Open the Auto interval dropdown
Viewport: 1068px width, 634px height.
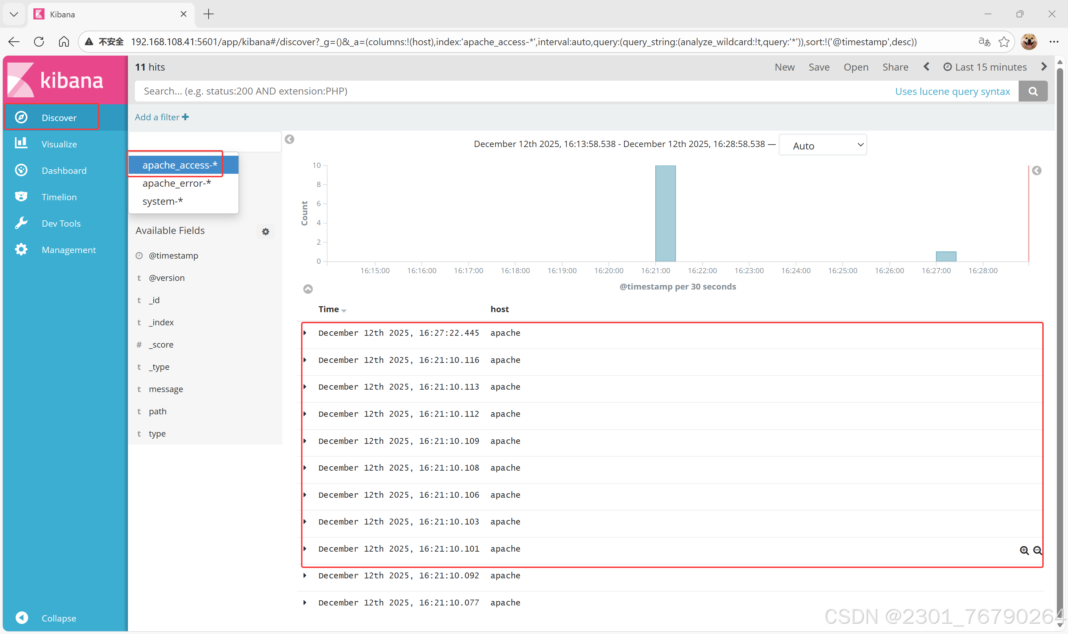(x=823, y=145)
